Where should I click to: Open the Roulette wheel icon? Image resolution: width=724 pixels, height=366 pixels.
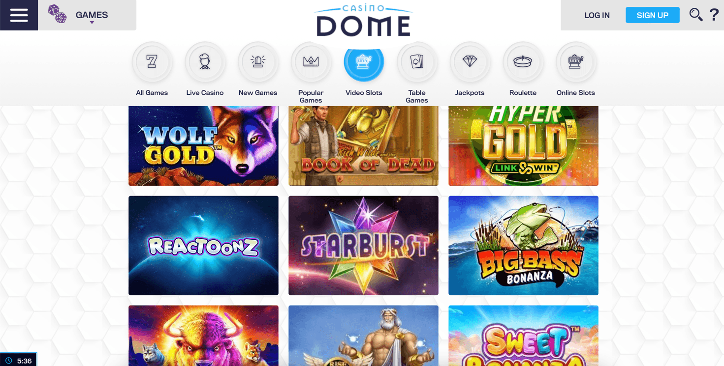point(523,61)
